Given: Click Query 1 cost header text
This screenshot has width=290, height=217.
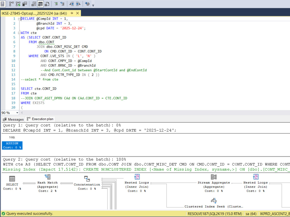Looking at the screenshot, I should [x=62, y=125].
